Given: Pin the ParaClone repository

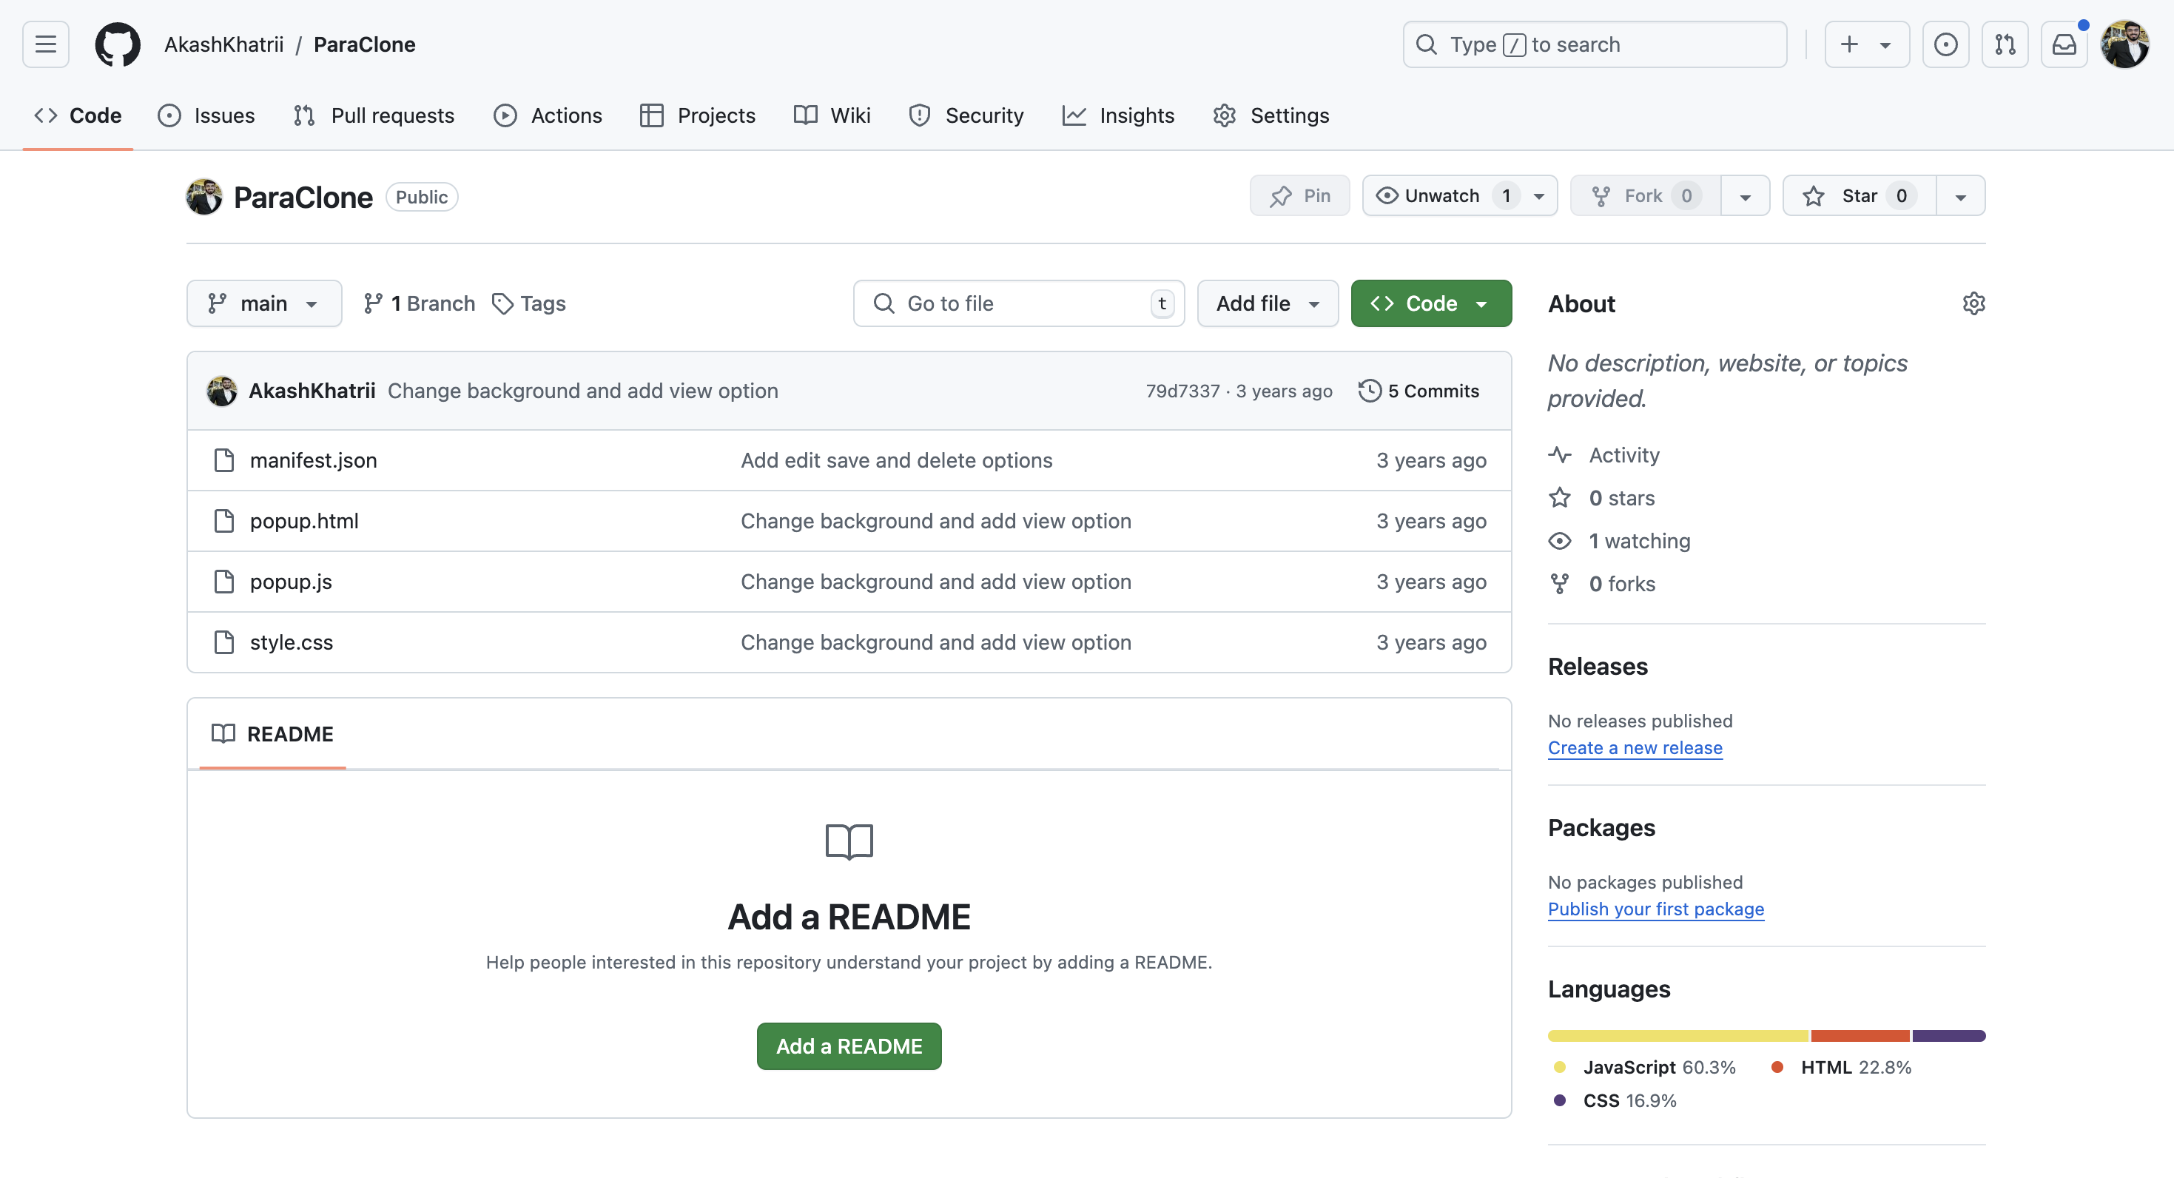Looking at the screenshot, I should [1299, 196].
